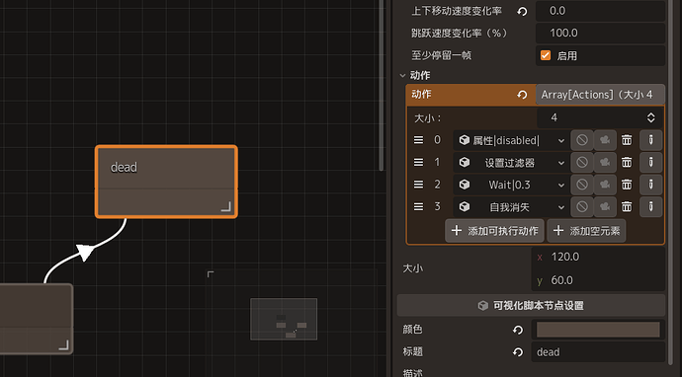Viewport: 682px width, 377px height.
Task: Toggle the 至少停留一帧 启用 checkbox
Action: click(546, 55)
